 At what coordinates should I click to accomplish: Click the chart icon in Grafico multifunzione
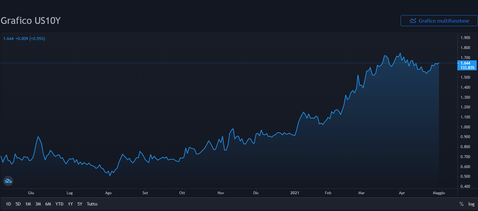413,21
